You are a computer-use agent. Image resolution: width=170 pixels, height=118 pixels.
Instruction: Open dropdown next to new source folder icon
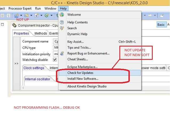pyautogui.click(x=31, y=15)
